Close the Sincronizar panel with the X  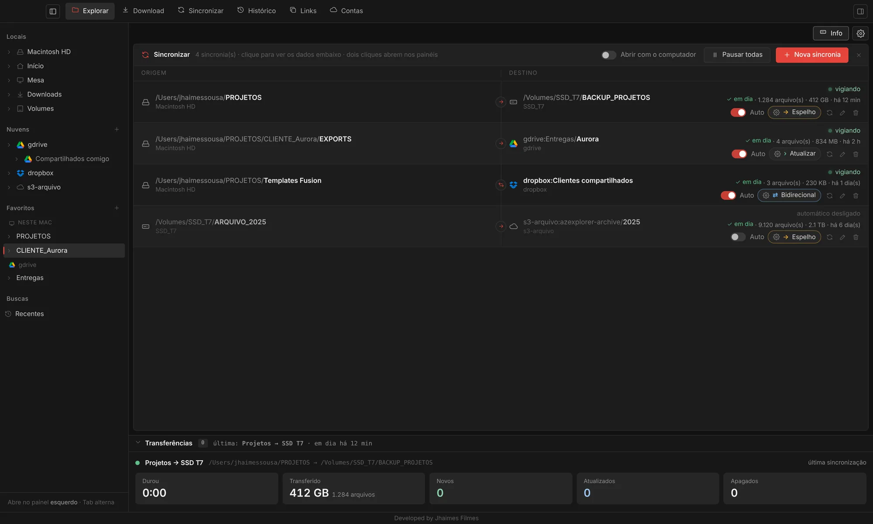859,55
